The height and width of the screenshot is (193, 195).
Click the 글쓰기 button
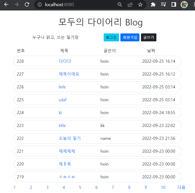tap(149, 37)
